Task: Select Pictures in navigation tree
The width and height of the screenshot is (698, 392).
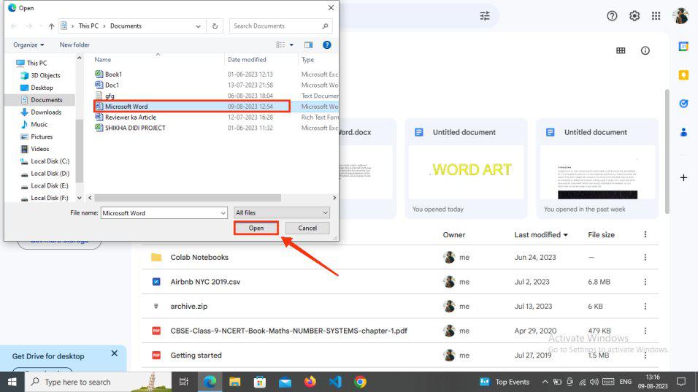Action: [x=37, y=137]
